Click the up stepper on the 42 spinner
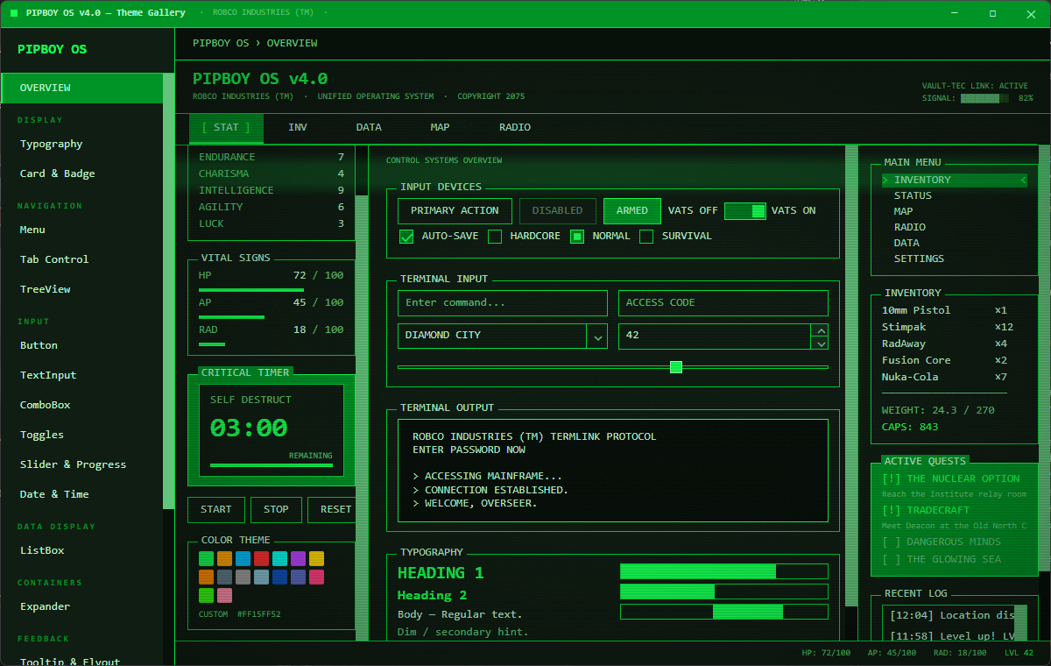Screen dimensions: 1051x666 (x=821, y=330)
